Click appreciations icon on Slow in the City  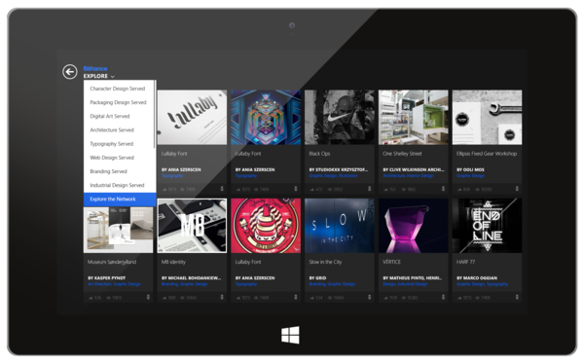311,298
